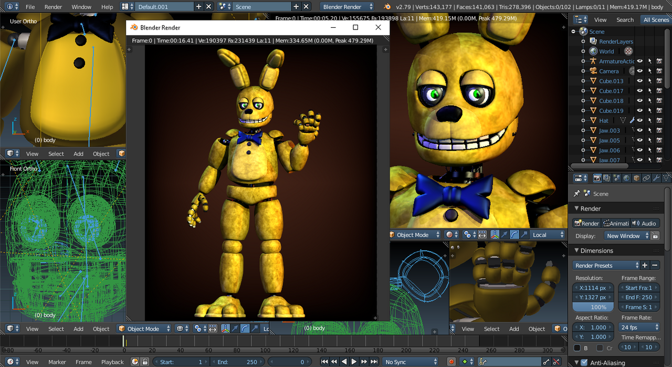Open the No Sync dropdown
Viewport: 672px width, 367px height.
pyautogui.click(x=411, y=362)
